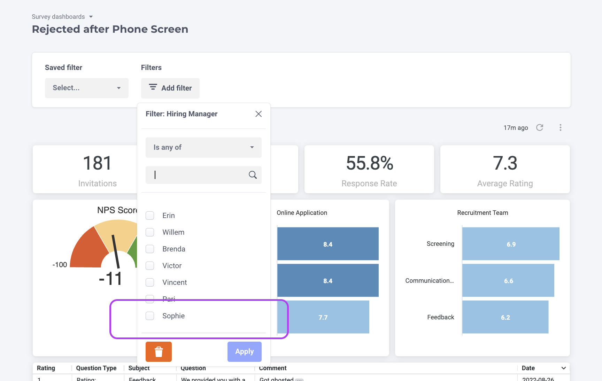
Task: Close the Hiring Manager filter popup
Action: point(258,114)
